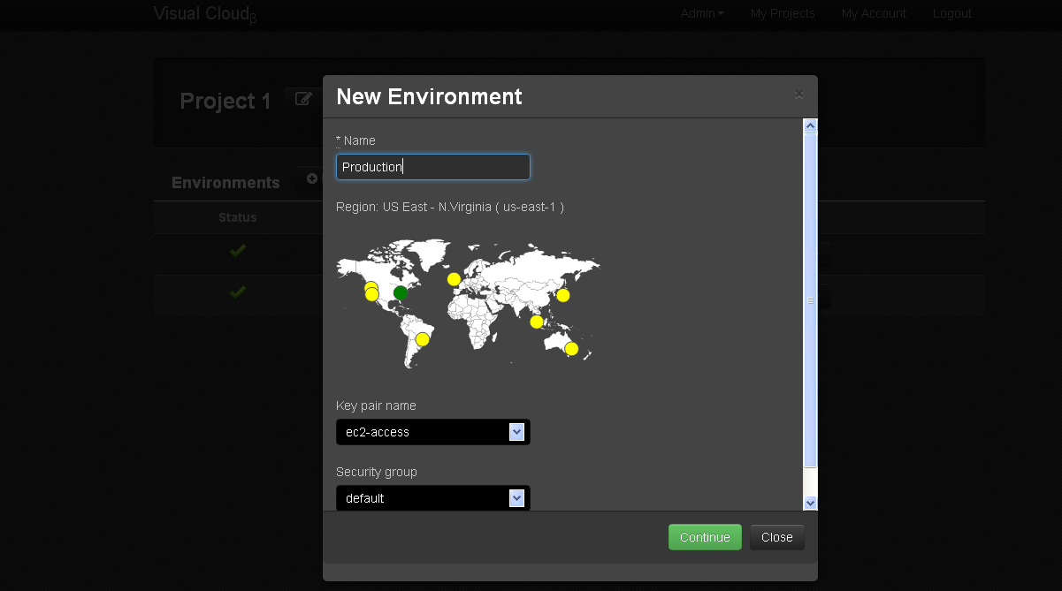Select the green US East region marker
The image size is (1062, 591).
pyautogui.click(x=401, y=292)
